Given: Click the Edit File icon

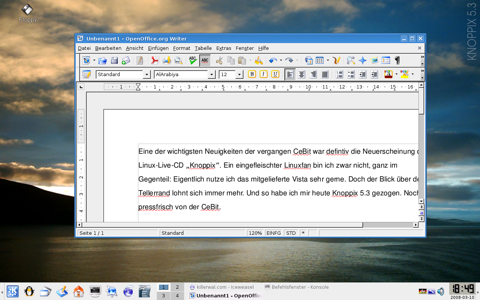Looking at the screenshot, I should tap(140, 60).
